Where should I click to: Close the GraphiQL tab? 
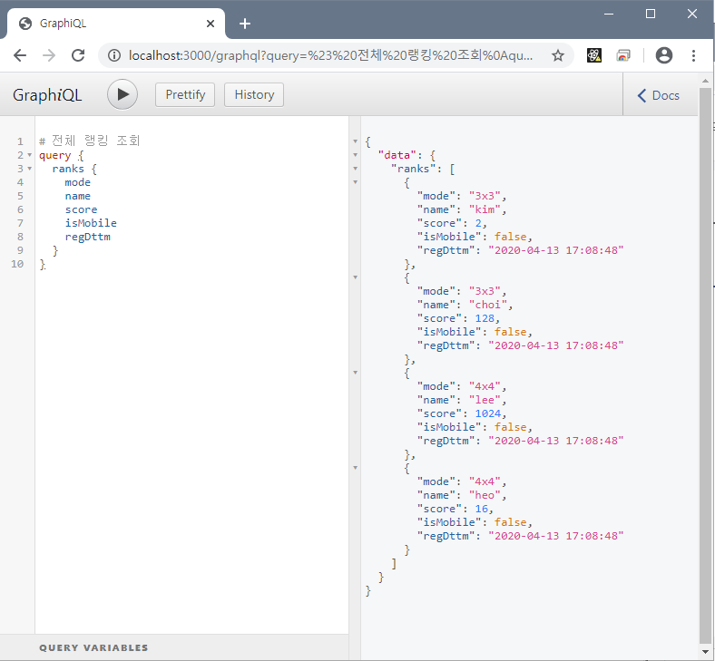(x=211, y=24)
